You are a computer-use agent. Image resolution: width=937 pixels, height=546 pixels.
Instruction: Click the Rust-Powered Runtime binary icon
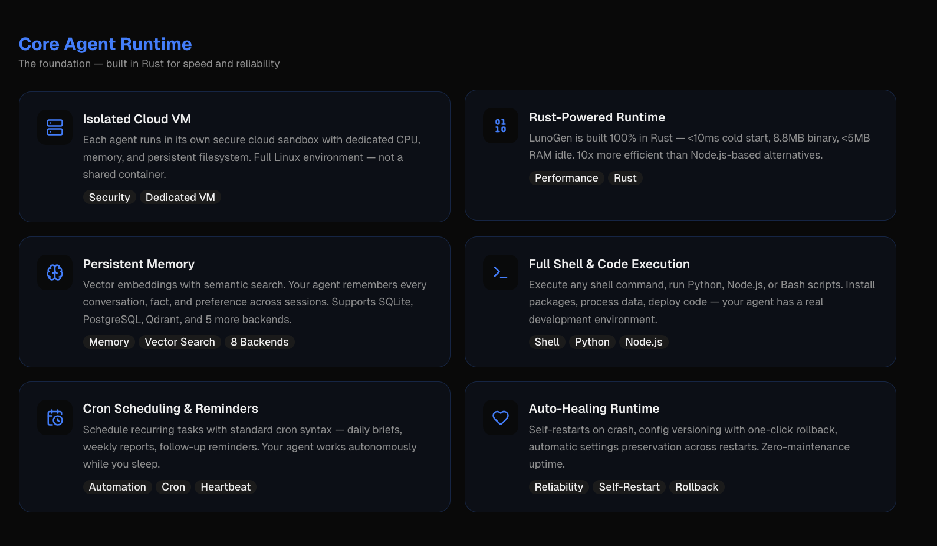501,126
